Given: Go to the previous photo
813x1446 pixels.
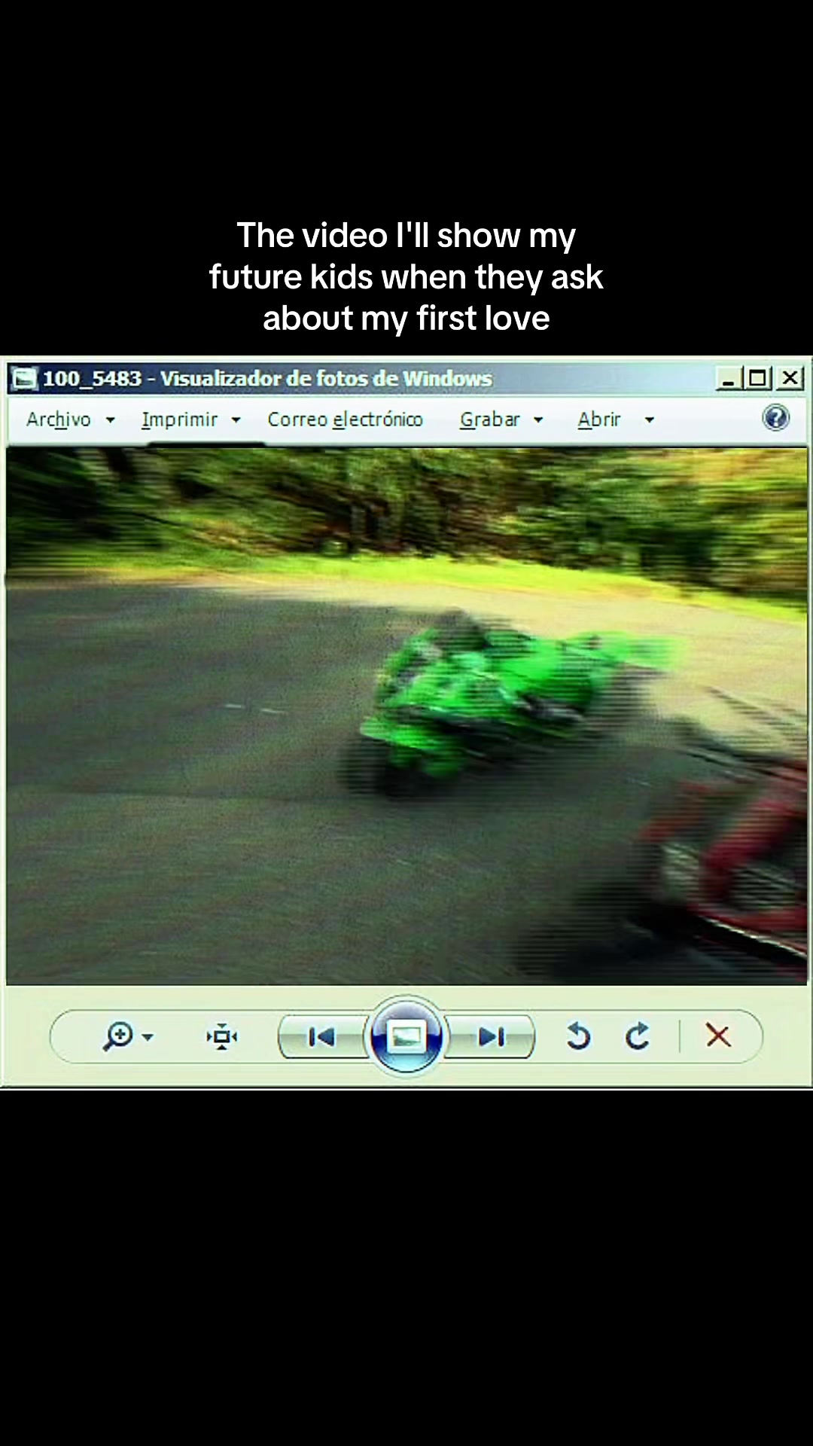Looking at the screenshot, I should pyautogui.click(x=322, y=1037).
